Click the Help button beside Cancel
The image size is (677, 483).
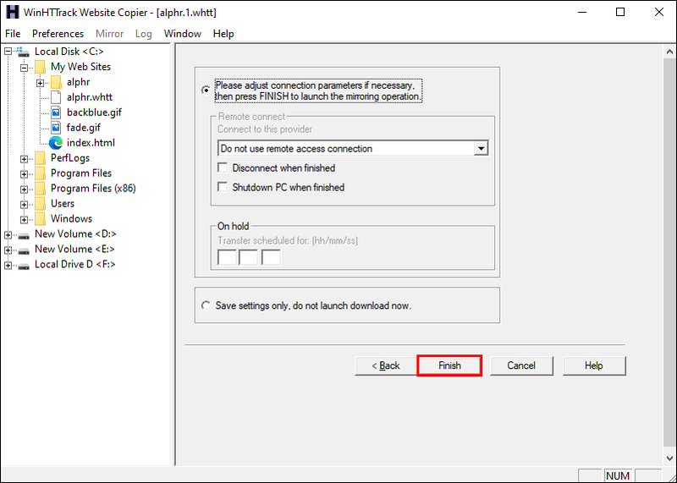tap(594, 365)
